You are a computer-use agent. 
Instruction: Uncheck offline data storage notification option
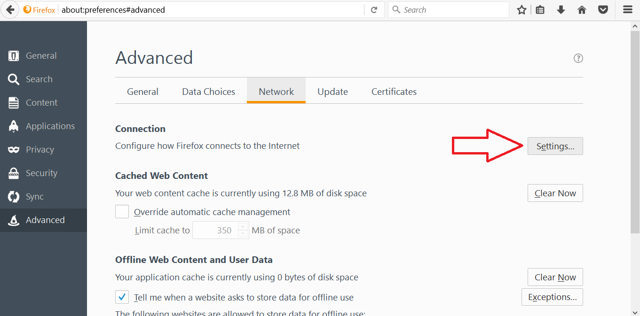click(122, 297)
